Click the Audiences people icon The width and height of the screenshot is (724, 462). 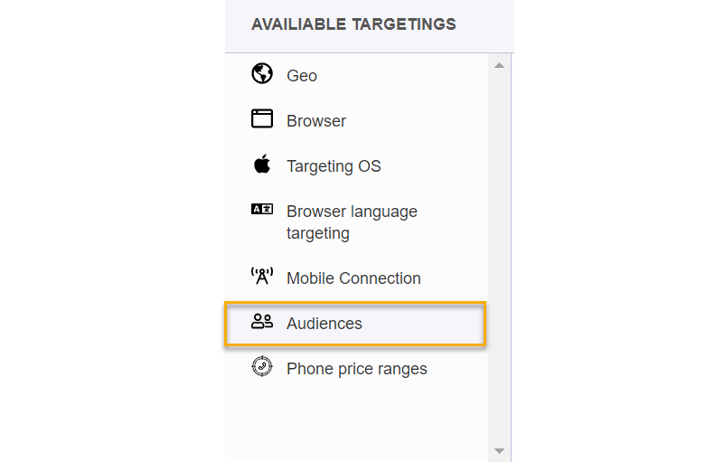click(x=262, y=321)
